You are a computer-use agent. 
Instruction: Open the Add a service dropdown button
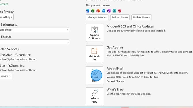(x=6, y=76)
